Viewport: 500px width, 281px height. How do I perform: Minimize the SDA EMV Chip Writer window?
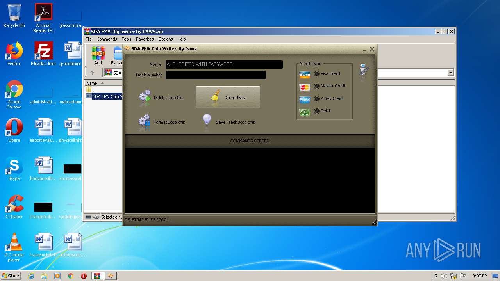click(x=364, y=49)
